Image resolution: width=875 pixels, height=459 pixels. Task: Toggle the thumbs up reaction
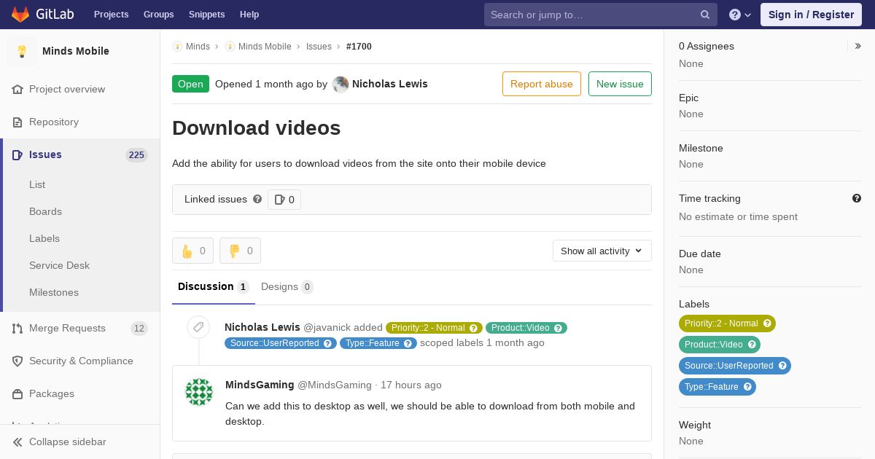tap(192, 251)
